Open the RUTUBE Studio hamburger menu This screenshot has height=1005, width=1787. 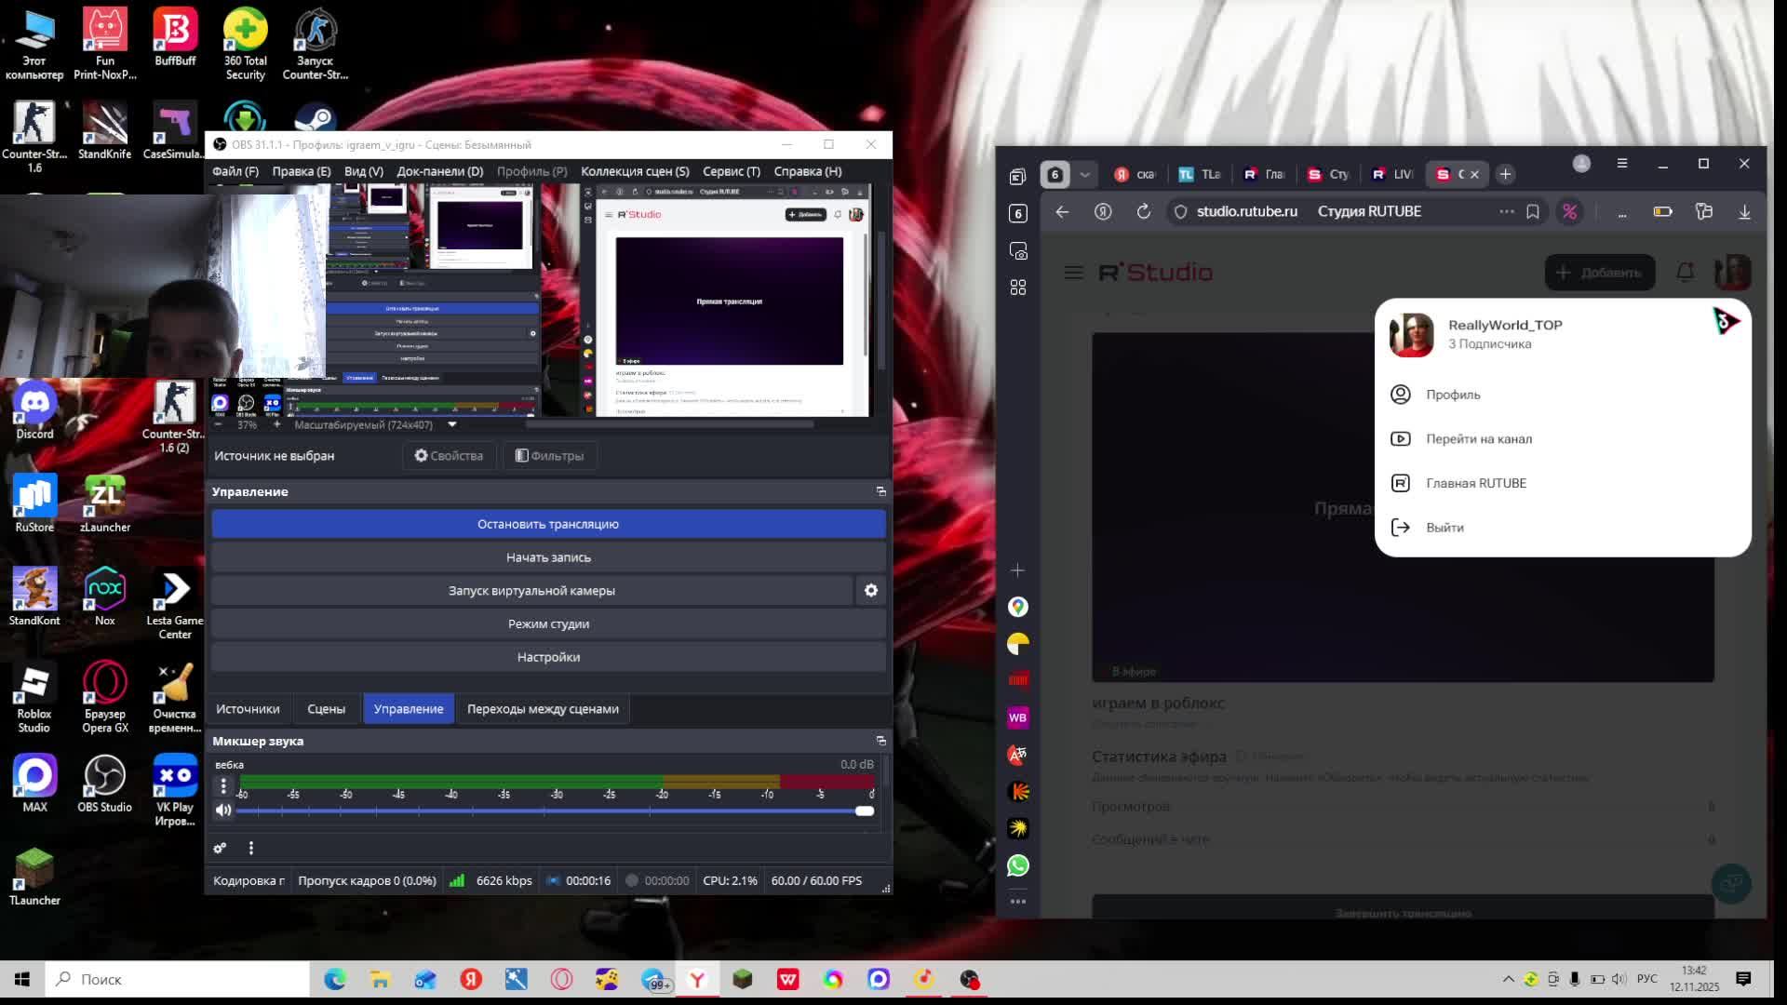tap(1073, 273)
